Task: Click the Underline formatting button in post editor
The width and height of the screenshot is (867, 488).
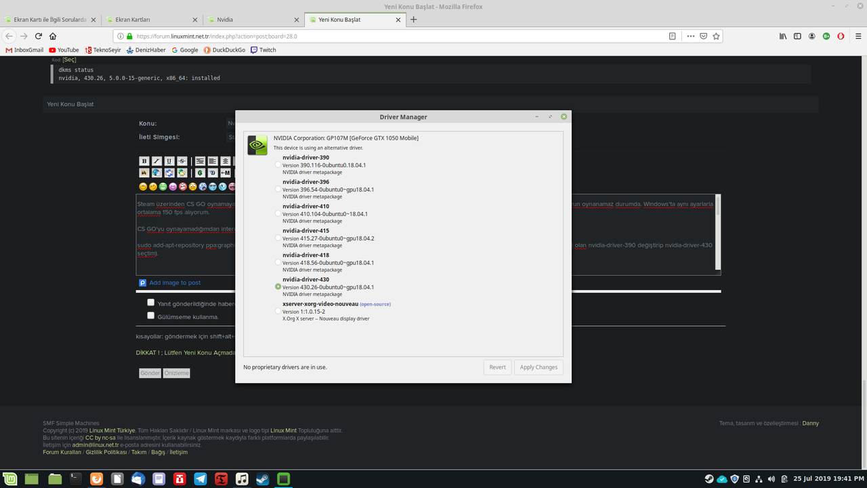Action: click(x=169, y=161)
